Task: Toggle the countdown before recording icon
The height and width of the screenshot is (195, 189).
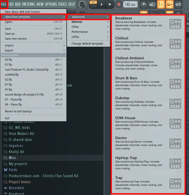Action: coord(161,4)
